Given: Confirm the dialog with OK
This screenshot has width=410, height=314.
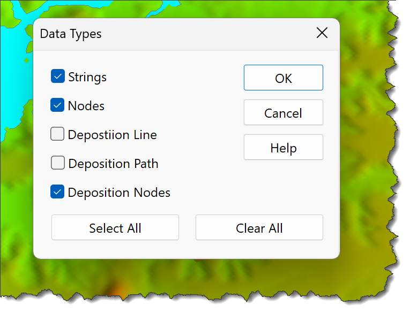Looking at the screenshot, I should (283, 78).
